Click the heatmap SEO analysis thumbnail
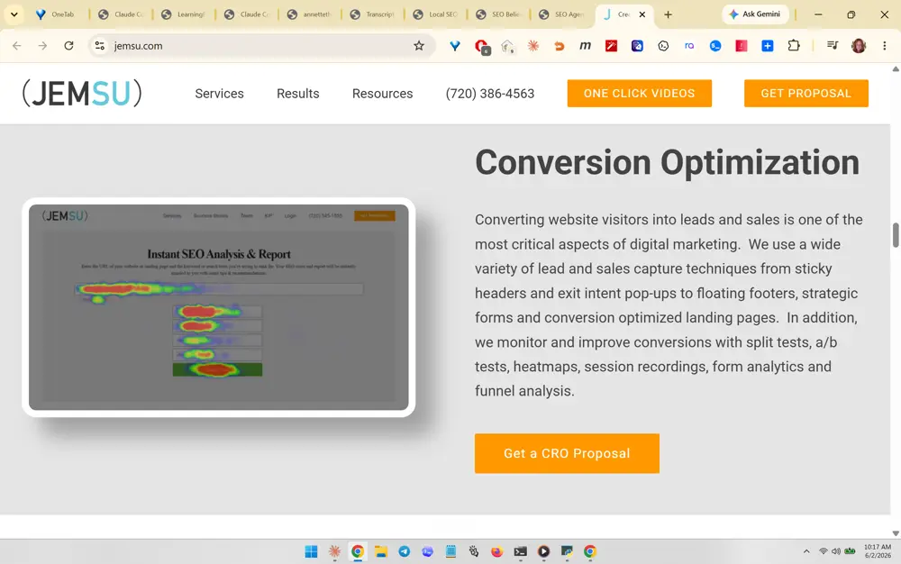Image resolution: width=901 pixels, height=564 pixels. 218,307
